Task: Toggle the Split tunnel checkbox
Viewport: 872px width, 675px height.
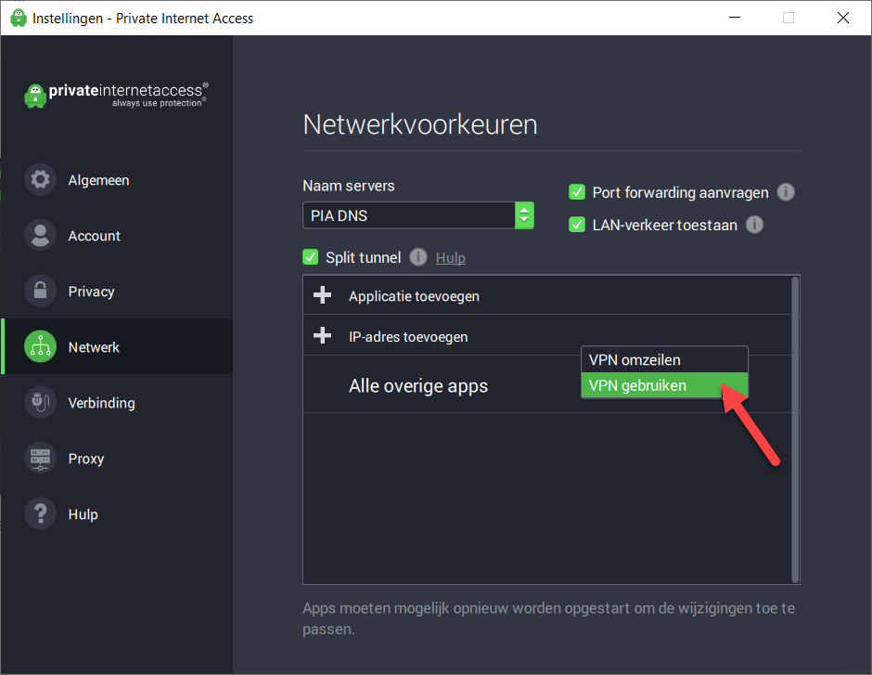Action: pos(311,257)
